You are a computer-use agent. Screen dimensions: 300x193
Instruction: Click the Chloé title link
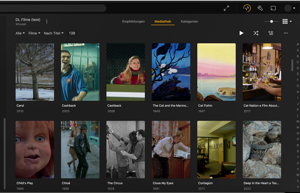click(x=66, y=183)
